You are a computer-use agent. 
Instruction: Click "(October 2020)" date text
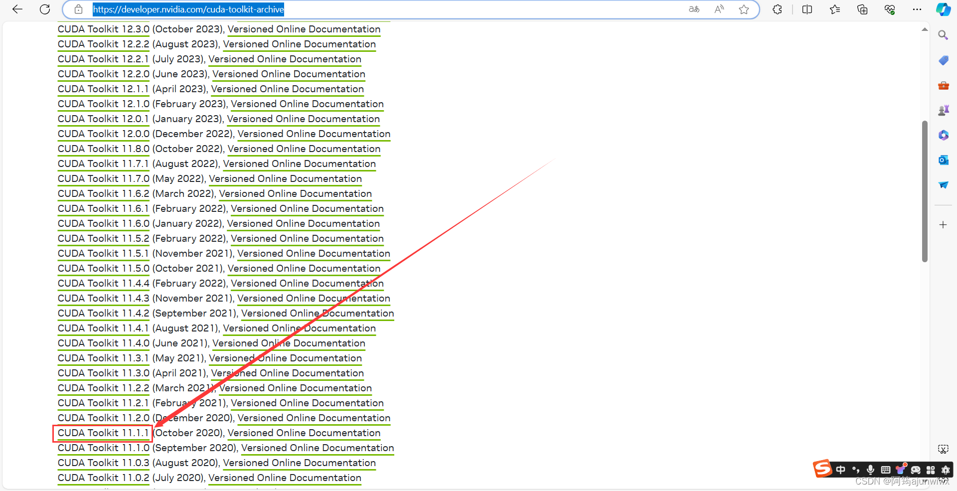[189, 433]
